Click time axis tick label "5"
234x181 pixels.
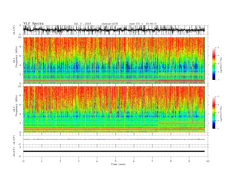(116, 161)
